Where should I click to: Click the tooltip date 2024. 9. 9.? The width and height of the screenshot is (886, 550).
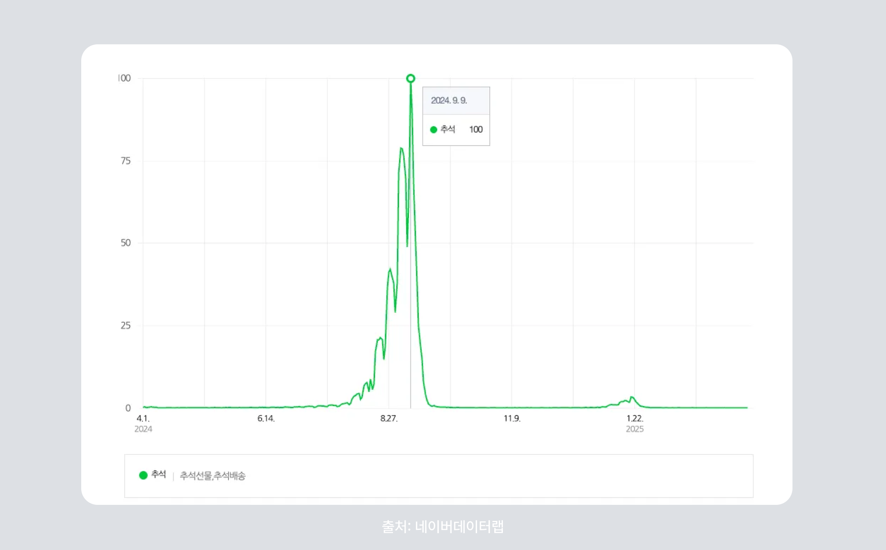[449, 101]
